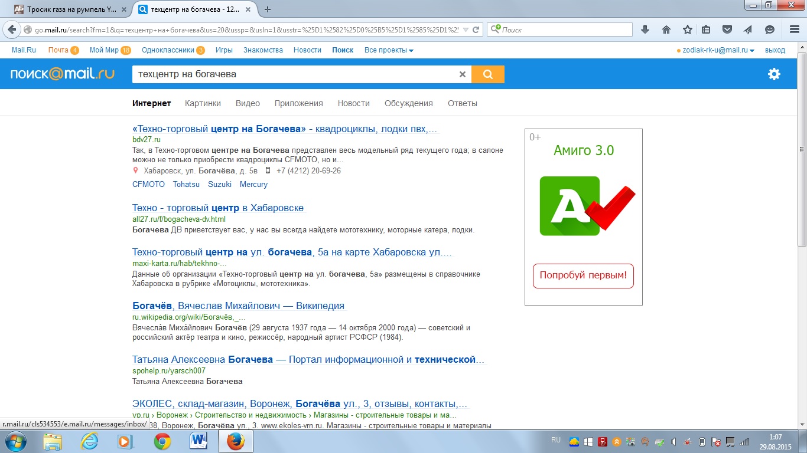Save page to Pocket icon

(728, 29)
